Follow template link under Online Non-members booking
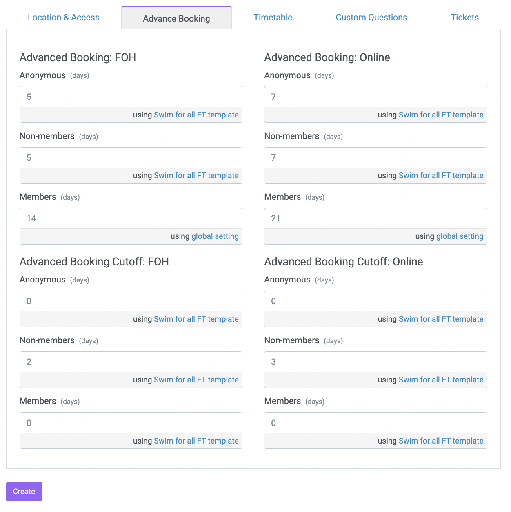This screenshot has width=511, height=512. (441, 176)
